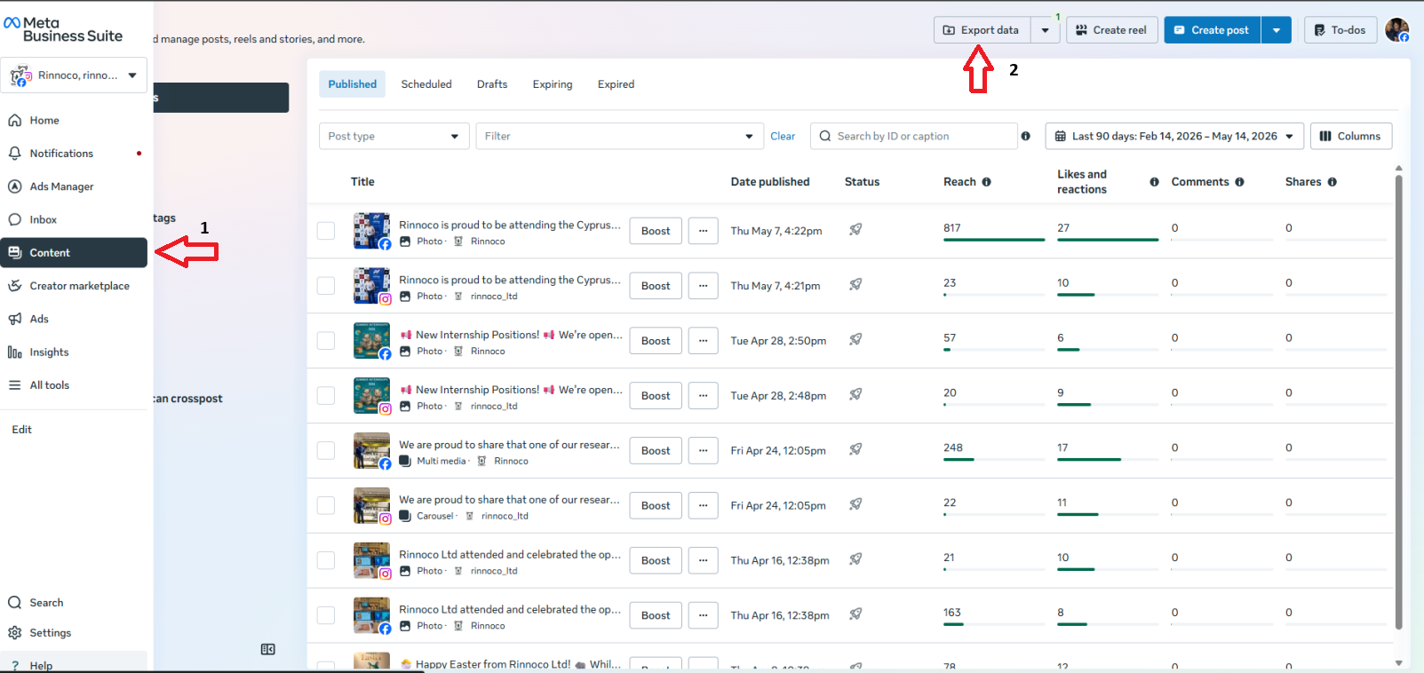
Task: Click published status icon for Apr 28, 2:48pm post
Action: (x=855, y=394)
